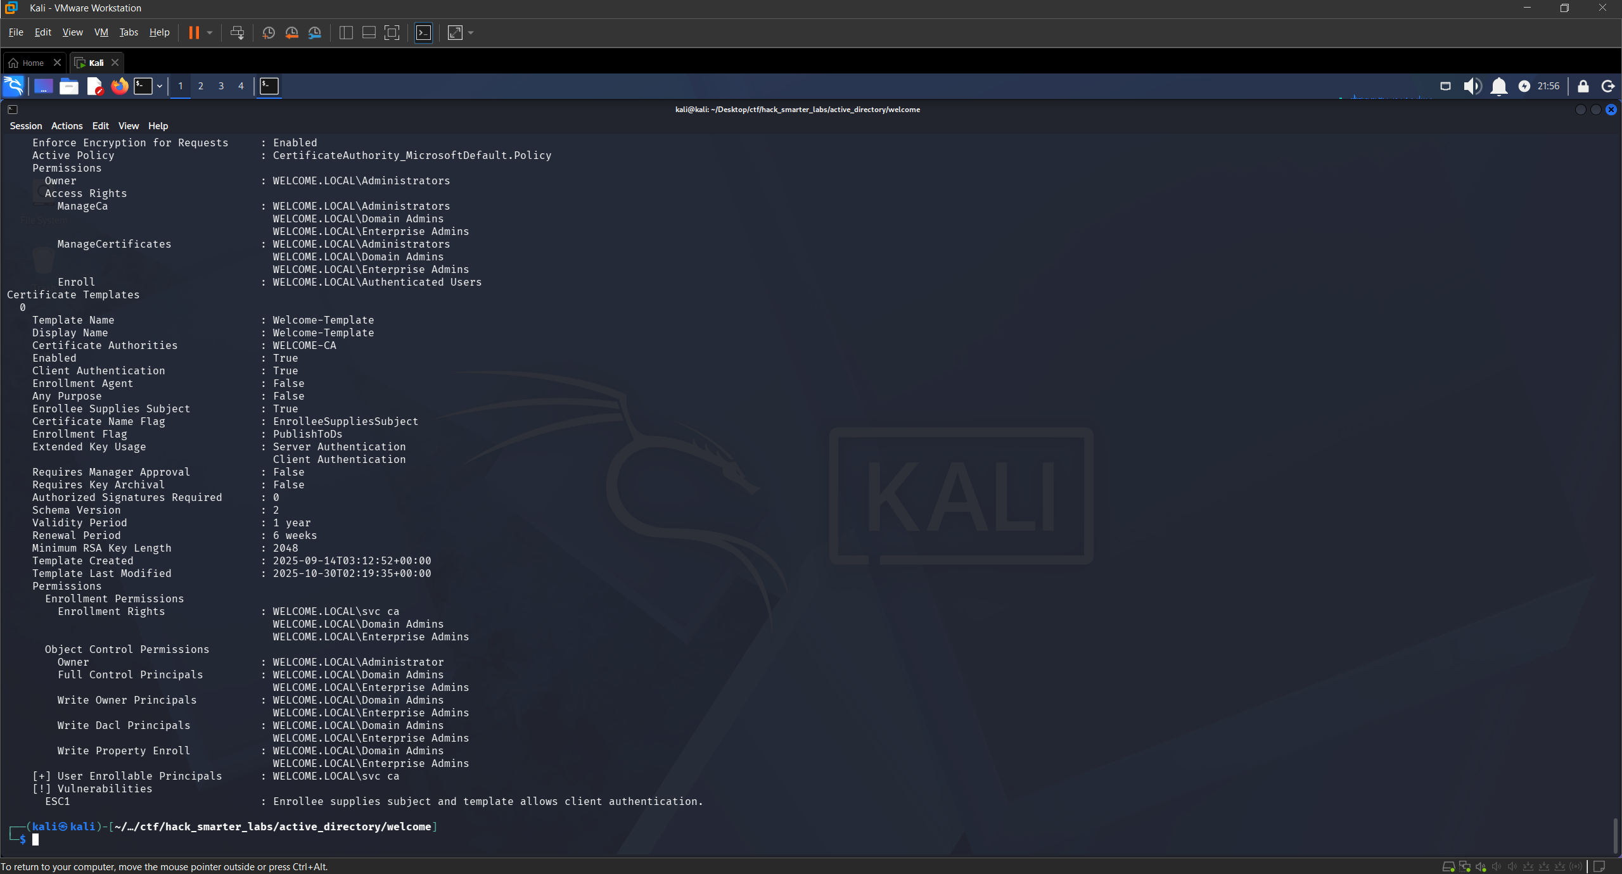Open the Kali applications menu

tap(13, 86)
